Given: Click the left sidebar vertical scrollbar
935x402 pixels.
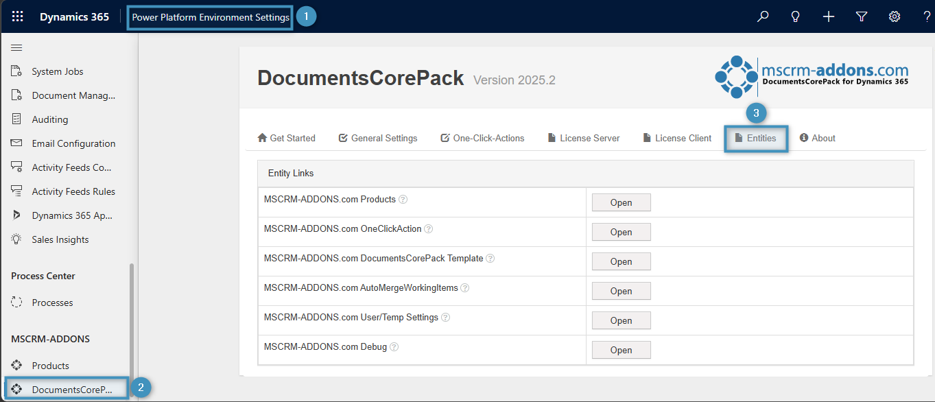Looking at the screenshot, I should [132, 322].
